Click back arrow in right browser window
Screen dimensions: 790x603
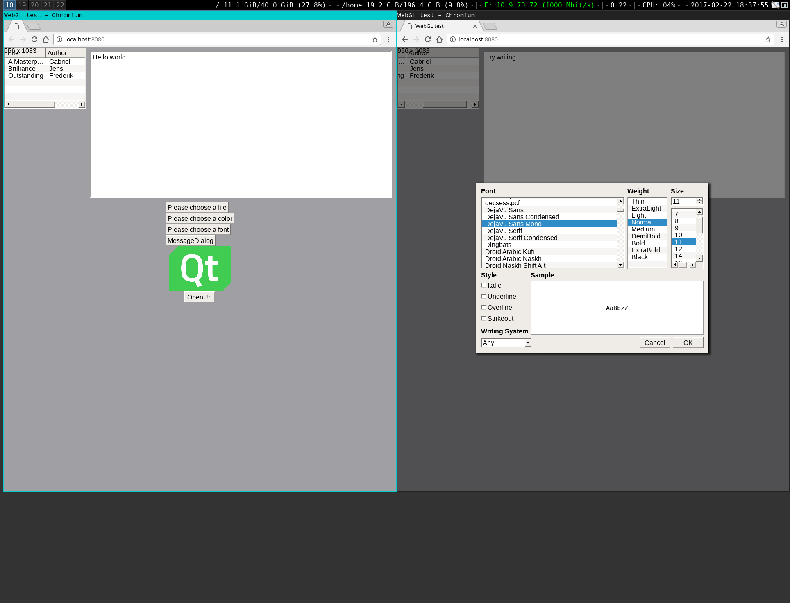click(x=405, y=39)
